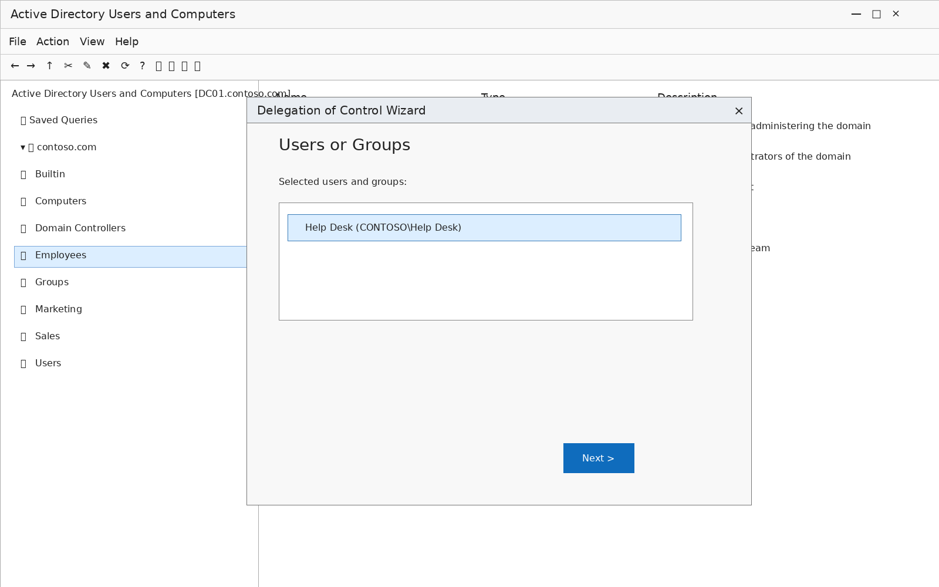This screenshot has height=587, width=939.
Task: Select the Groups OU
Action: click(x=52, y=282)
